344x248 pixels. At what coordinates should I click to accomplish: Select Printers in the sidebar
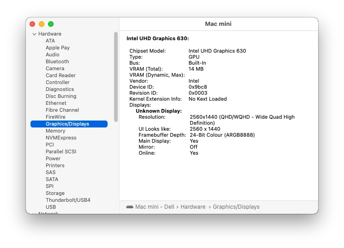(x=55, y=165)
